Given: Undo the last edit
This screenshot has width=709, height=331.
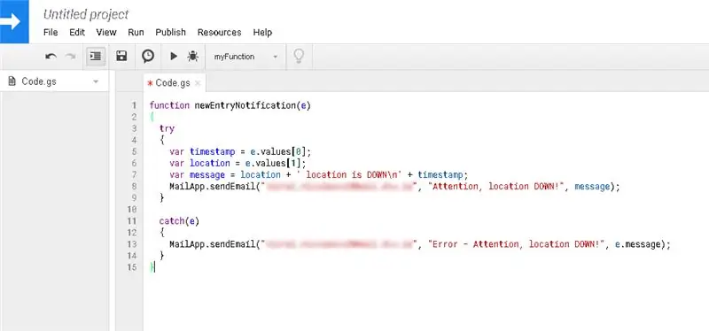Looking at the screenshot, I should click(x=51, y=57).
